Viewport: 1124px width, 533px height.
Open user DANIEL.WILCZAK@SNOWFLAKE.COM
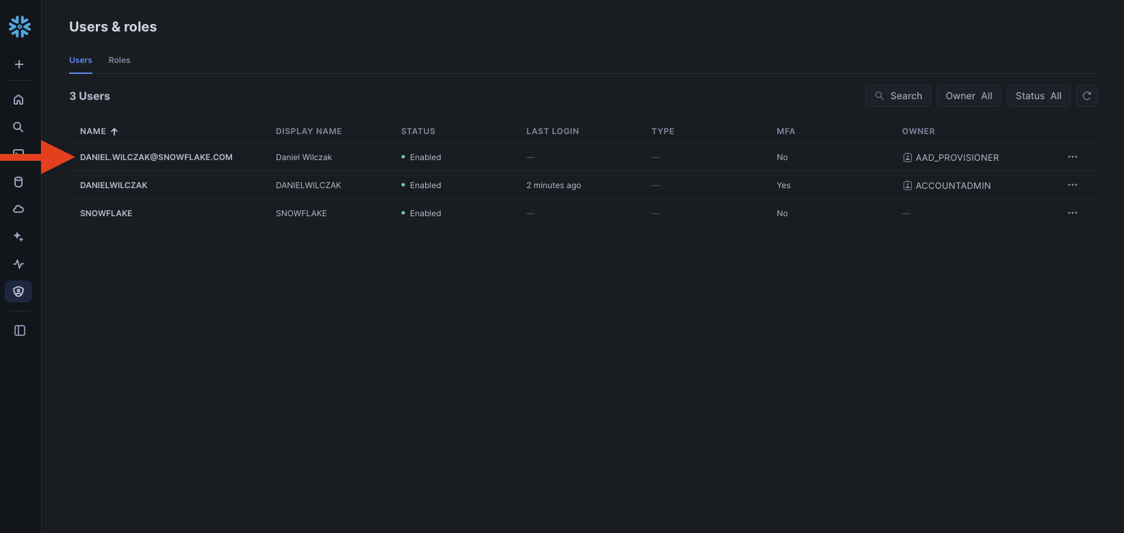click(x=156, y=157)
